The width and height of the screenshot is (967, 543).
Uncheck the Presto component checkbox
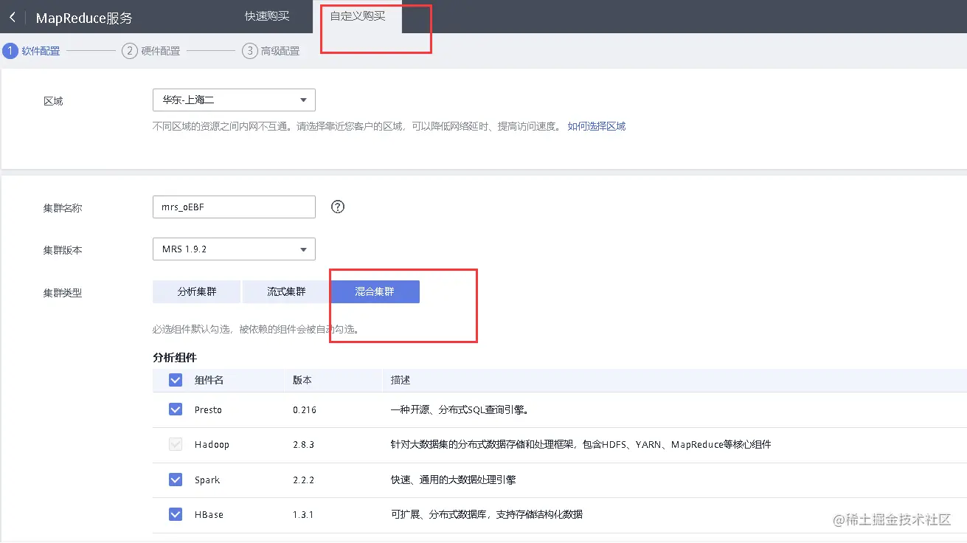[x=176, y=409]
